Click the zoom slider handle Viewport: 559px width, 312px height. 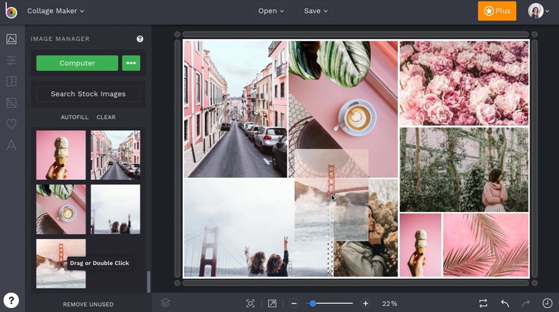coord(312,303)
